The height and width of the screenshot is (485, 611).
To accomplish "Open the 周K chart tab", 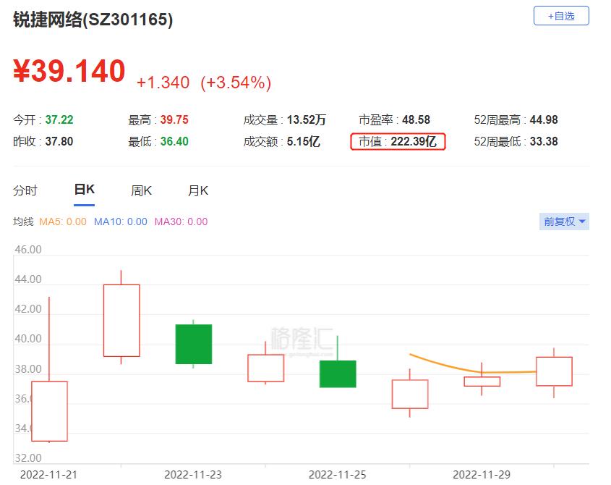I will [x=141, y=191].
